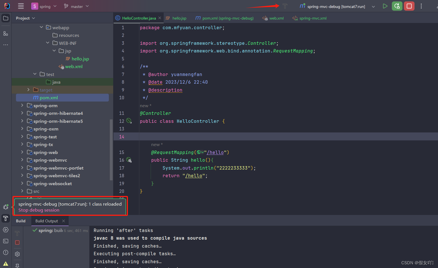Click the yellow warning triangle icon
This screenshot has width=438, height=268.
[6, 264]
